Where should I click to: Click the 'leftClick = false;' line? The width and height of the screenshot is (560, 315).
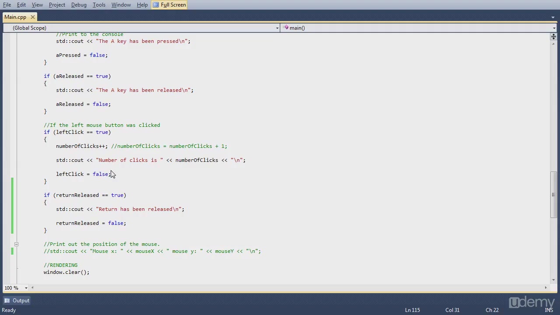pyautogui.click(x=84, y=174)
